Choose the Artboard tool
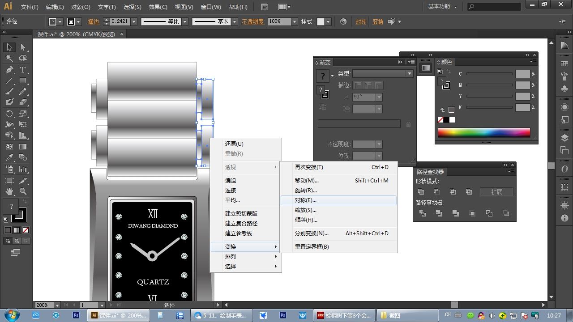The height and width of the screenshot is (322, 573). 9,181
